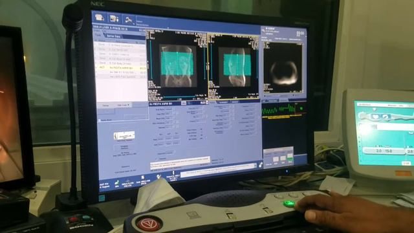The width and height of the screenshot is (414, 233).
Task: Switch to the Tasks tab
Action: coord(98,35)
